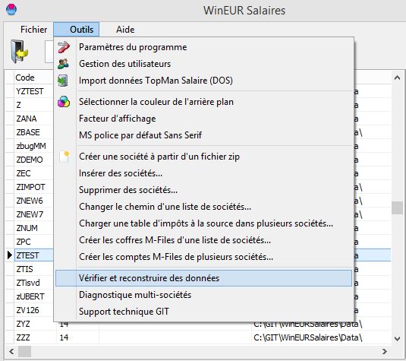Open the Aide menu
406x361 pixels.
coord(125,30)
